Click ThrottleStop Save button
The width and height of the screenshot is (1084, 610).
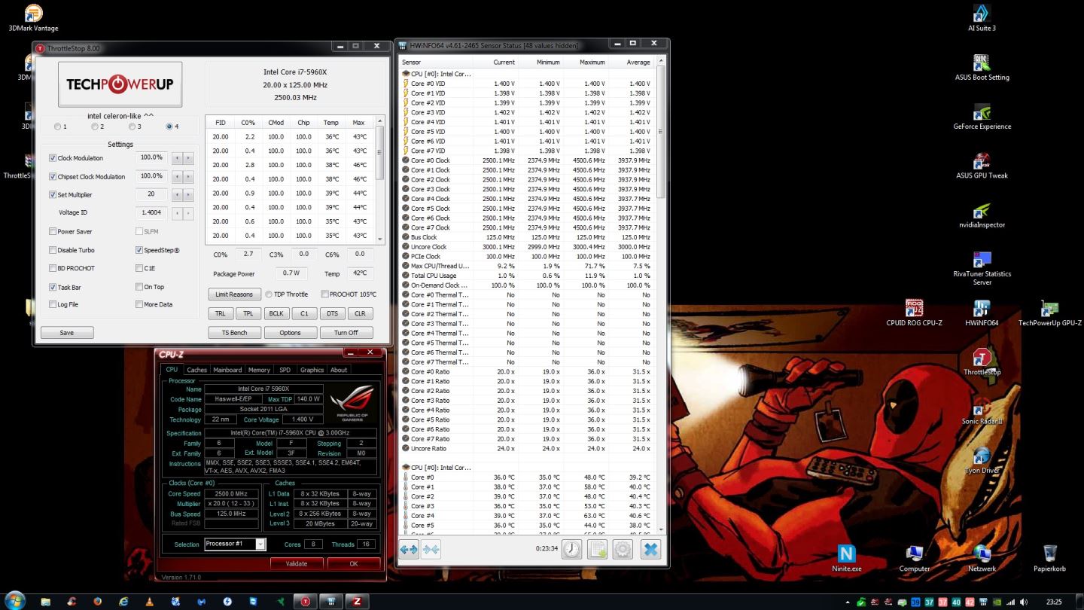coord(67,332)
